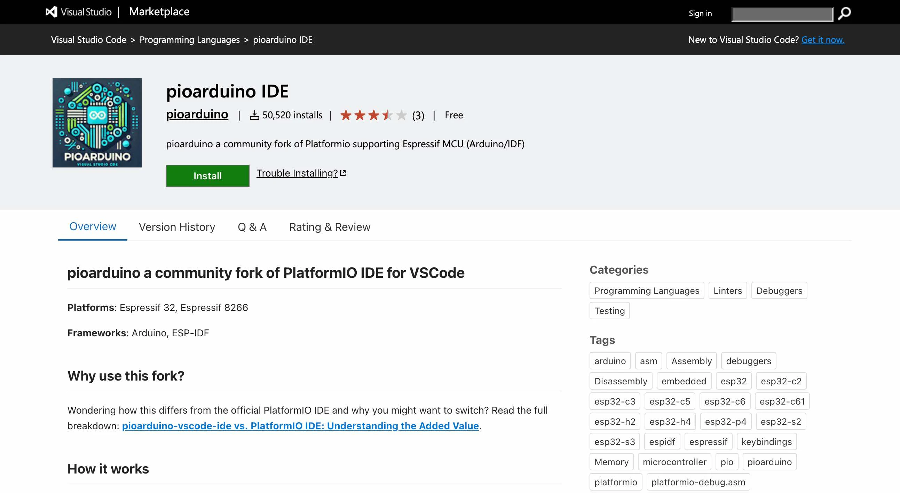Open the Trouble Installing help link
900x493 pixels.
tap(301, 173)
